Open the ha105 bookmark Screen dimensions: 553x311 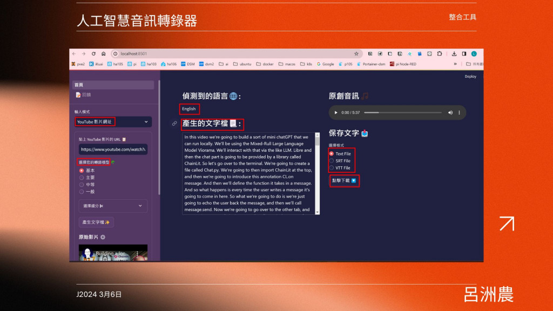[116, 64]
